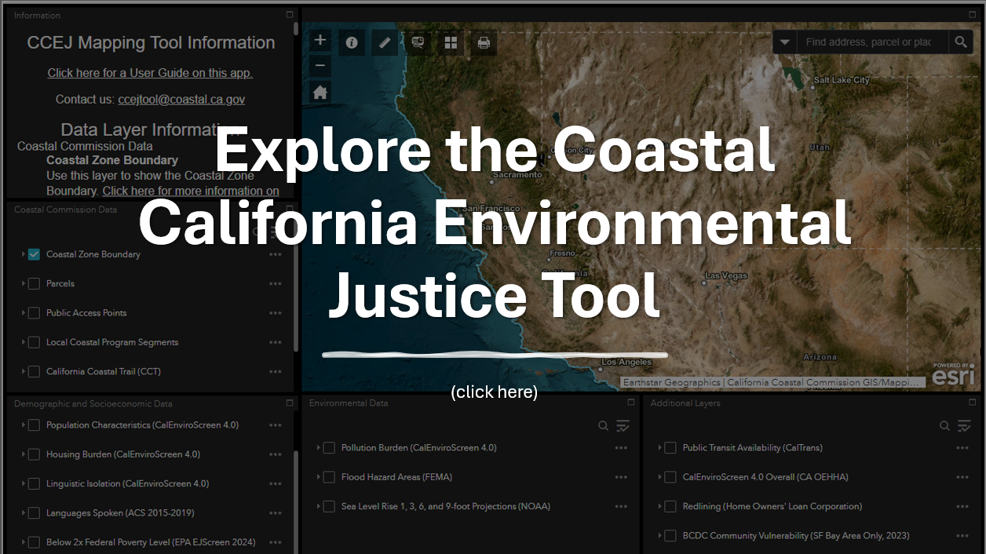The width and height of the screenshot is (986, 554).
Task: Open options menu for California Coastal Trail
Action: tap(276, 372)
